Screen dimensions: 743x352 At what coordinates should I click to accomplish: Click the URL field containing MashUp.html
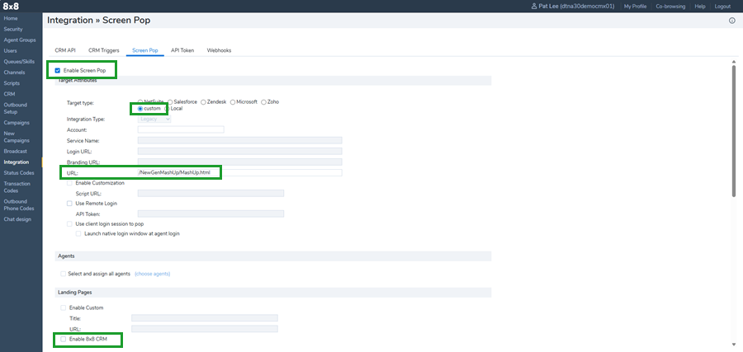pyautogui.click(x=239, y=172)
